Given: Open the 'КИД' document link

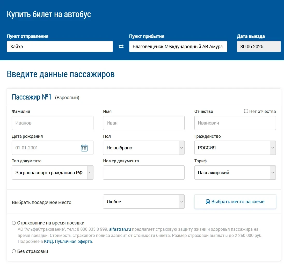Looking at the screenshot, I should (48, 241).
